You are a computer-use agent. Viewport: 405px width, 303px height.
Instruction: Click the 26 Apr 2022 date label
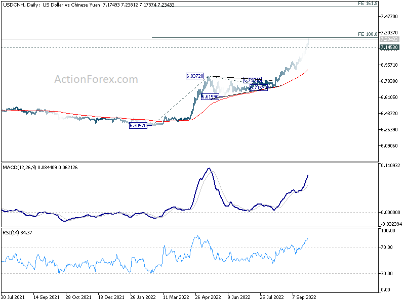tap(208, 297)
